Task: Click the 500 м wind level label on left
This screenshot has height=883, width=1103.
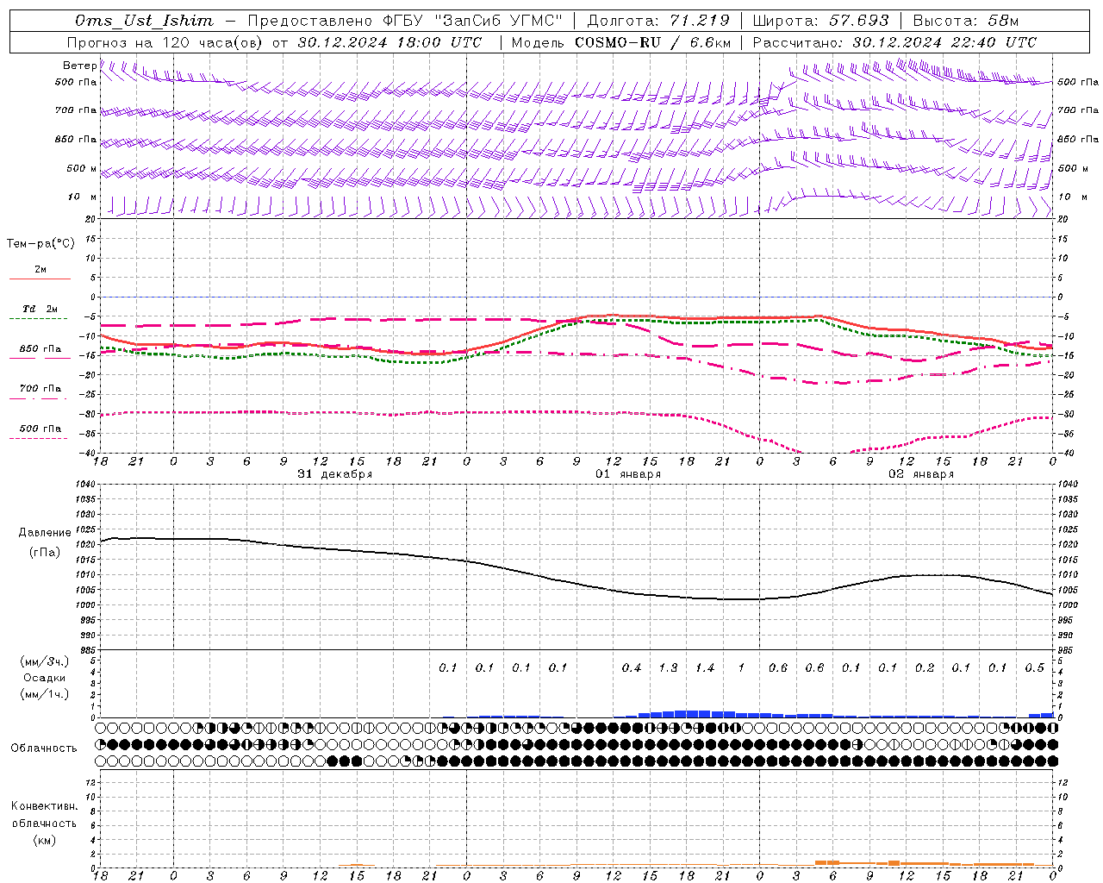Action: [82, 168]
